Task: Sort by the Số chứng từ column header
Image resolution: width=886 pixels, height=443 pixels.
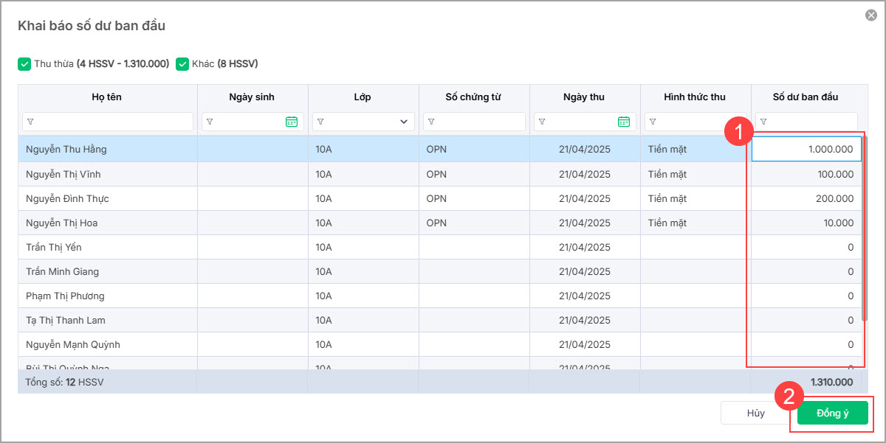Action: [x=474, y=97]
